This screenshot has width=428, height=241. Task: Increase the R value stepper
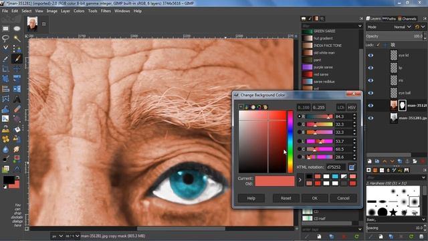(x=354, y=115)
